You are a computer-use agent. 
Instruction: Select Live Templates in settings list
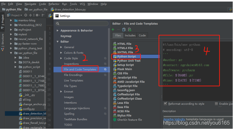[73, 81]
